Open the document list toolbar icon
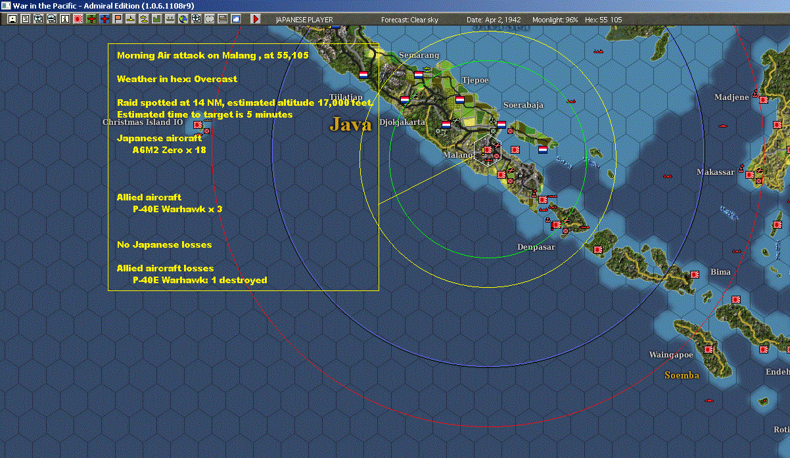790x458 pixels. [26, 19]
